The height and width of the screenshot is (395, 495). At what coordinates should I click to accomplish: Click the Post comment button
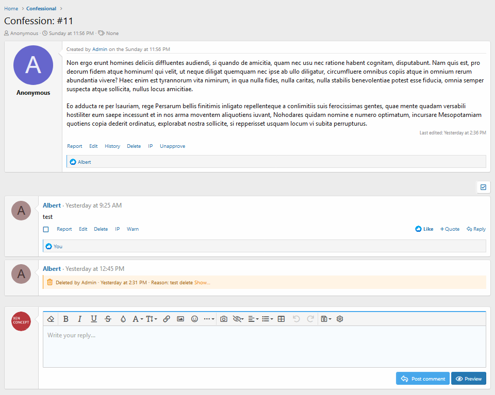[x=423, y=379]
